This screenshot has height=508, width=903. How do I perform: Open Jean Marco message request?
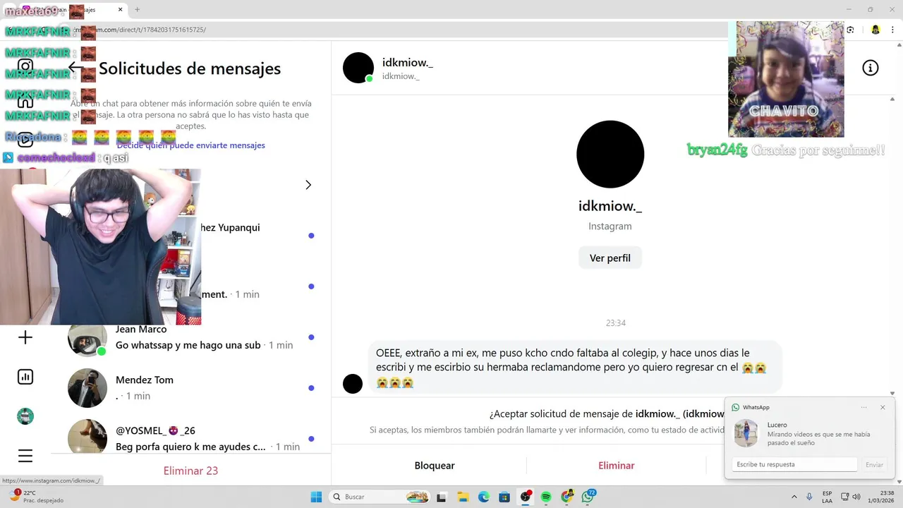(190, 337)
